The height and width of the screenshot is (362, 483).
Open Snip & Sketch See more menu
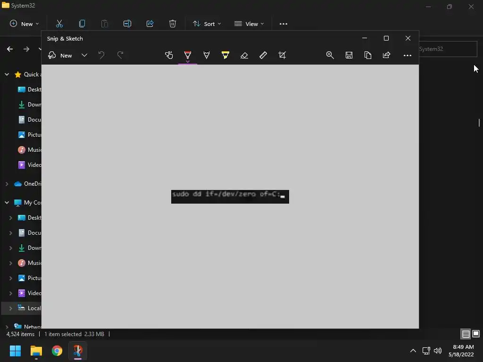(408, 56)
